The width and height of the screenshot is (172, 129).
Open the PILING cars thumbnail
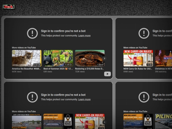point(163,121)
